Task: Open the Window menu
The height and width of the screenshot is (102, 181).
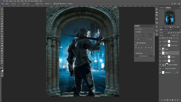Action: 36,1
